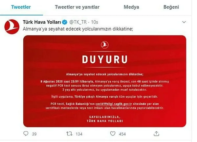Click the 39 replies count
The image size is (197, 142).
(x=34, y=134)
